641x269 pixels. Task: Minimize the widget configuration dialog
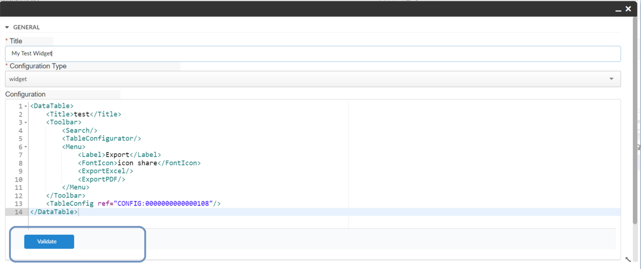tap(618, 9)
